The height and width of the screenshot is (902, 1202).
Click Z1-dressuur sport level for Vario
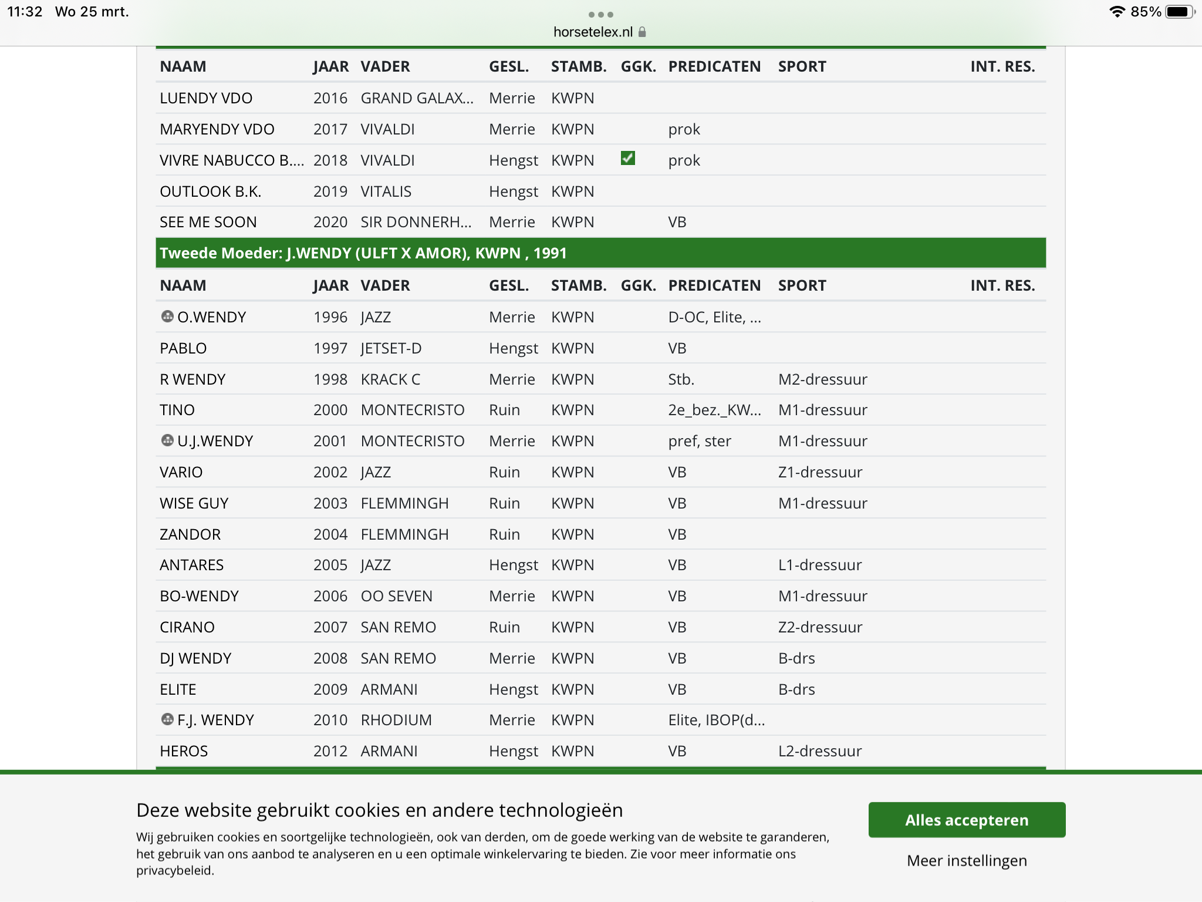coord(821,472)
